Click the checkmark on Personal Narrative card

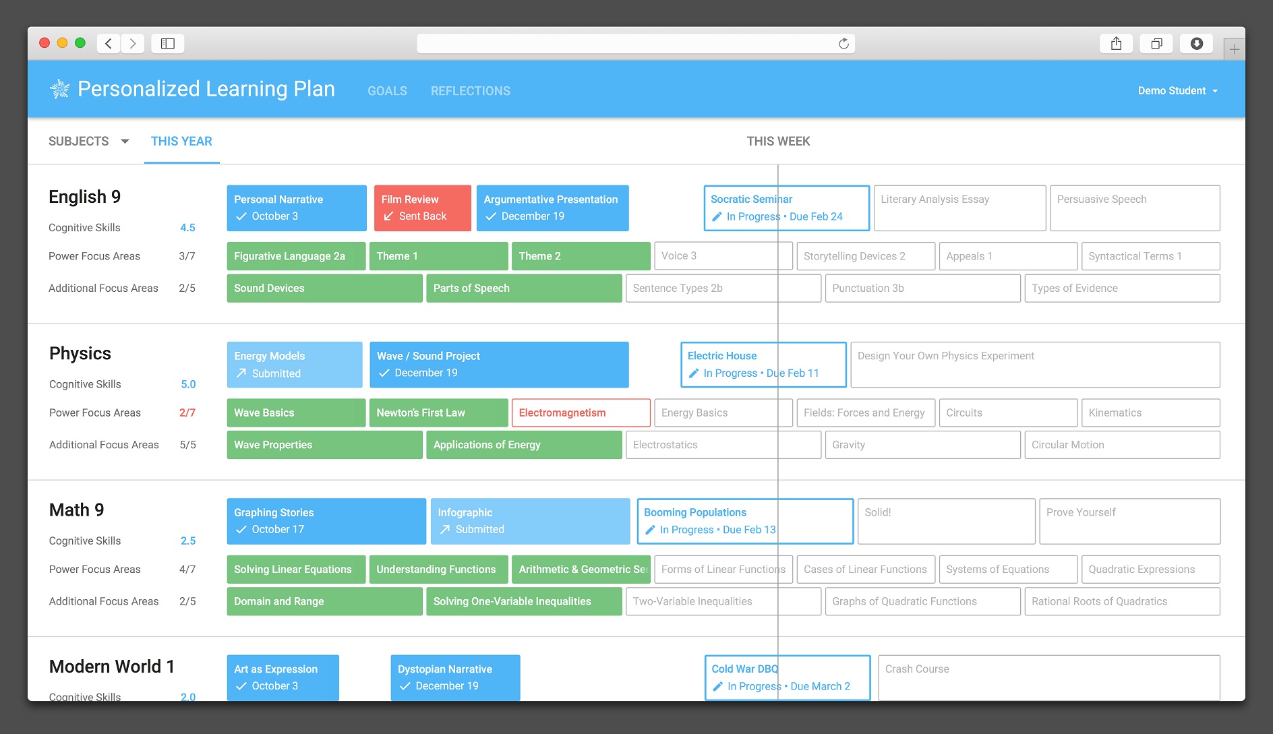tap(241, 216)
